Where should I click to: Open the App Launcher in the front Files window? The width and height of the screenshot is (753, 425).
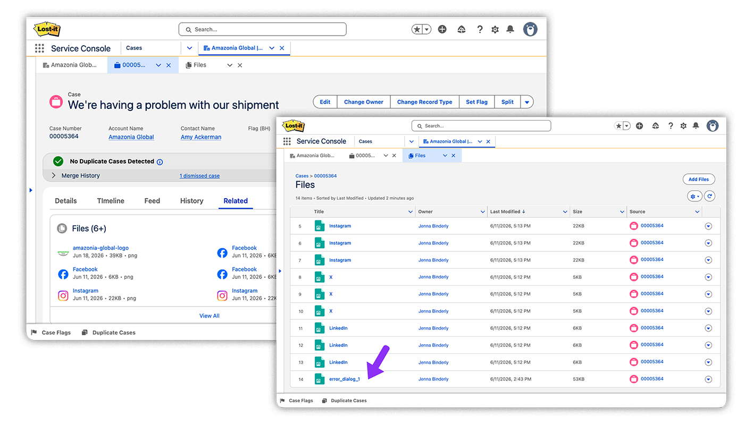point(287,141)
